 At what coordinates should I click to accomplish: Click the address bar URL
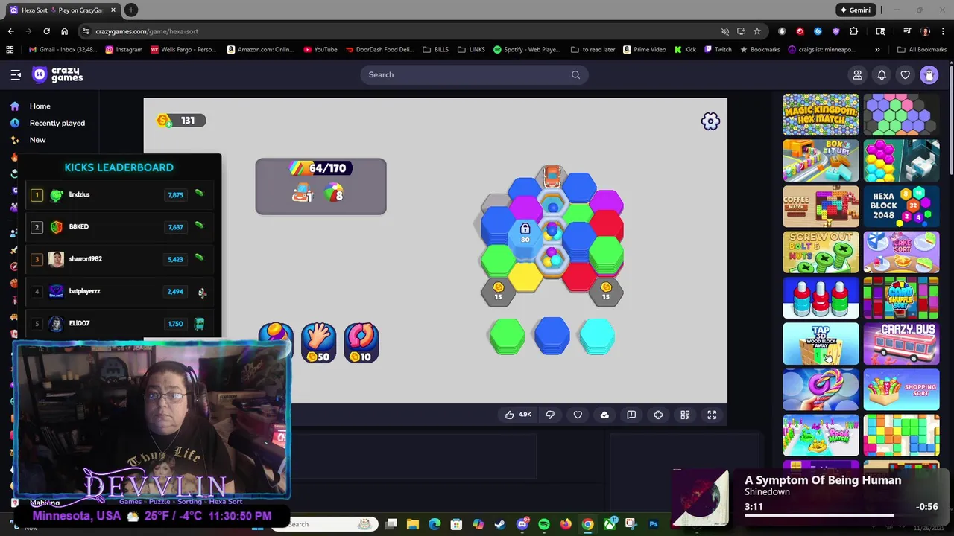(x=147, y=31)
